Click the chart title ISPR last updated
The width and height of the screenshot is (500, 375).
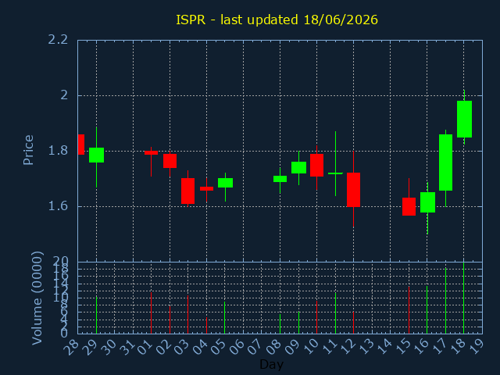pos(277,20)
